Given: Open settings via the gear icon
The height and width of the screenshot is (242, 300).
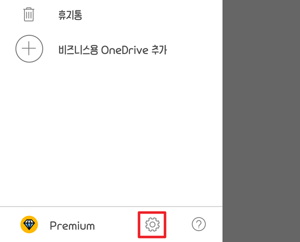Looking at the screenshot, I should (x=152, y=224).
